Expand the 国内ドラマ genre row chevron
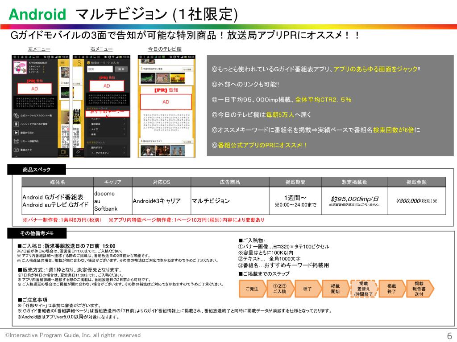Screen dimensions: 457x342 click(x=125, y=148)
